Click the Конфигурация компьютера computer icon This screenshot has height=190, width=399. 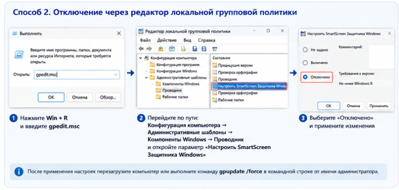[x=147, y=58]
